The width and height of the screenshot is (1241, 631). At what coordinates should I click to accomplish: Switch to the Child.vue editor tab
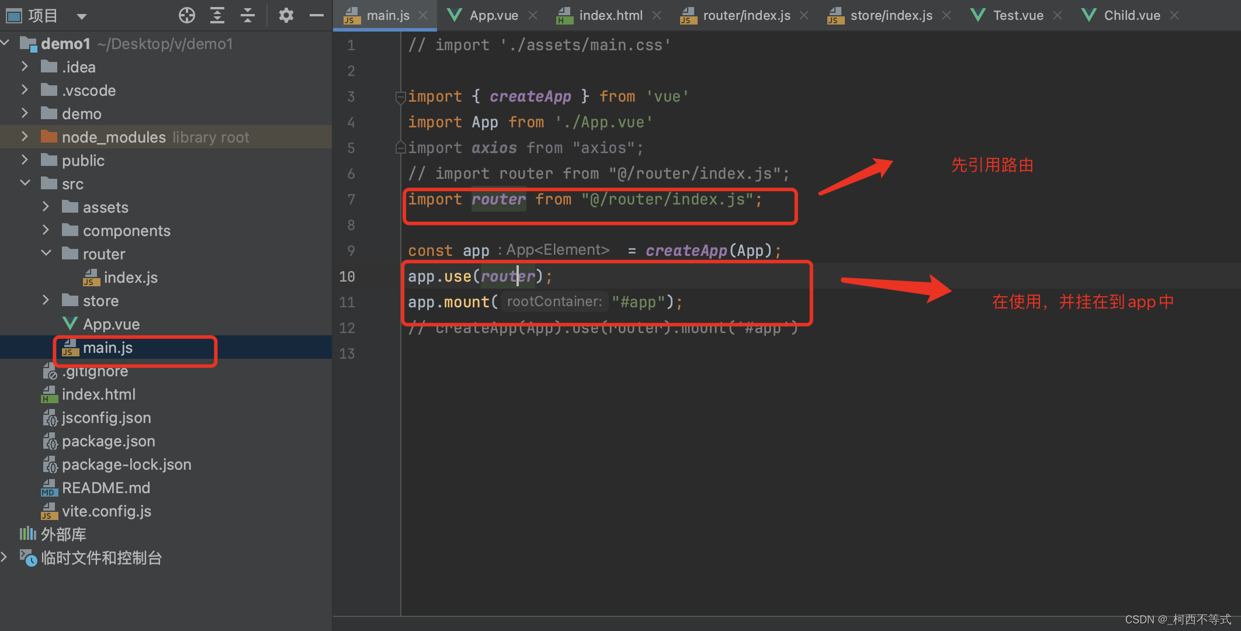pos(1132,16)
